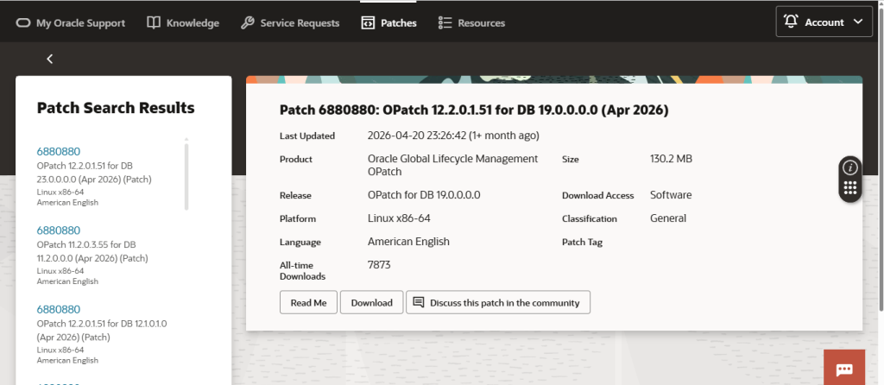Screen dimensions: 884x385
Task: Open the Patches menu
Action: point(388,23)
